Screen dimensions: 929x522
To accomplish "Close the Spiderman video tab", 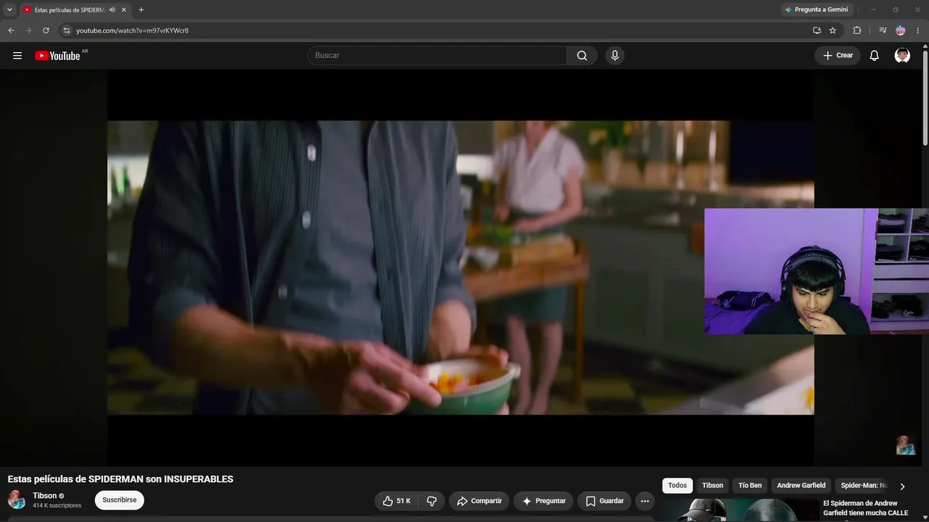I will (124, 9).
